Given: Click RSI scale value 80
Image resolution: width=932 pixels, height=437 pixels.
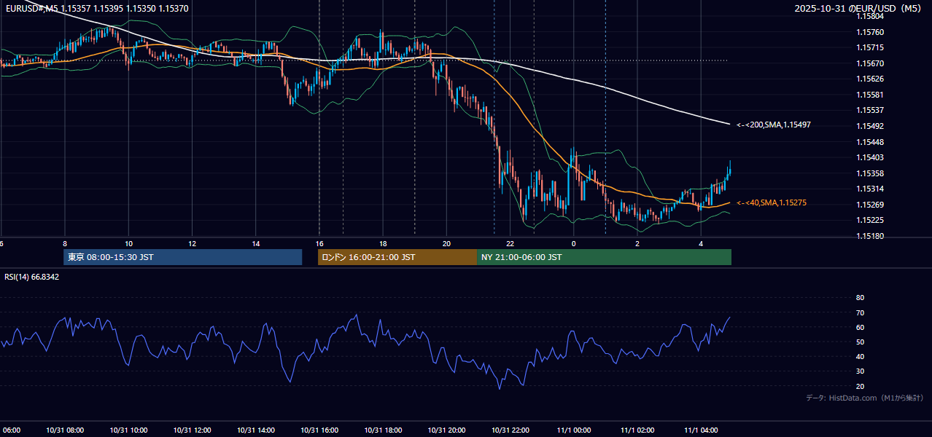Looking at the screenshot, I should [x=860, y=298].
